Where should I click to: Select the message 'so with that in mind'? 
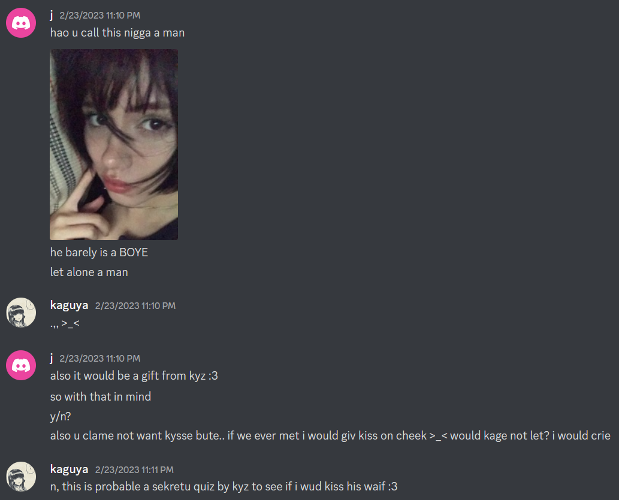click(x=101, y=396)
